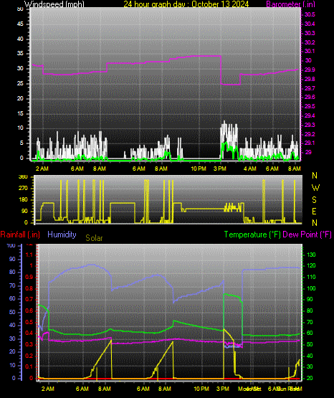Image resolution: width=334 pixels, height=398 pixels.
Task: Click the Windspeed (mph) axis title
Action: (x=54, y=4)
